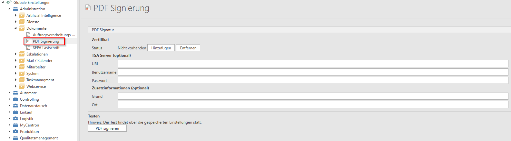Focus the TSA Server URL field
Screen dimensions: 511x141
click(x=313, y=64)
